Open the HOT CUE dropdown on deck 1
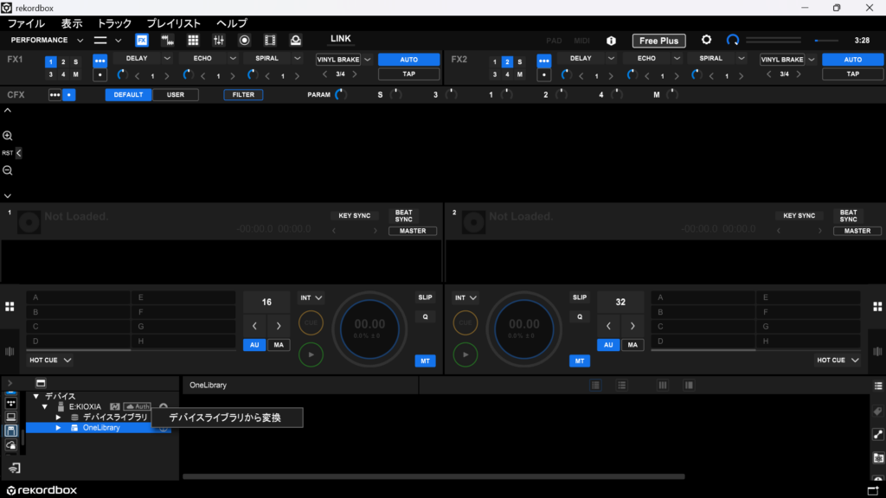Viewport: 886px width, 498px height. [50, 360]
